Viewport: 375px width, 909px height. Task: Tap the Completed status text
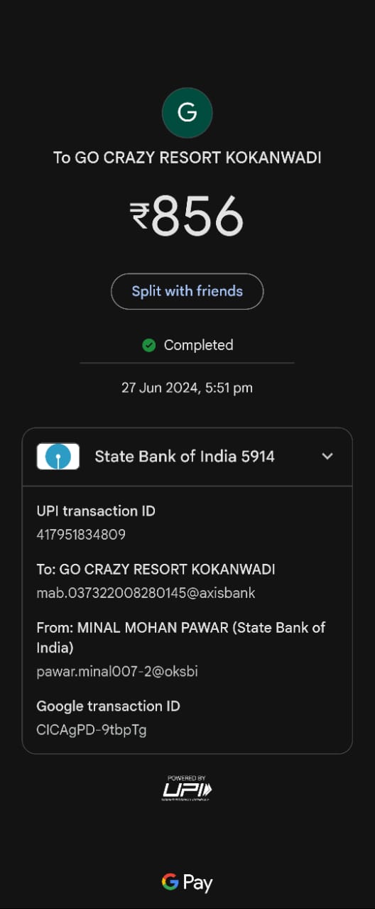(199, 345)
